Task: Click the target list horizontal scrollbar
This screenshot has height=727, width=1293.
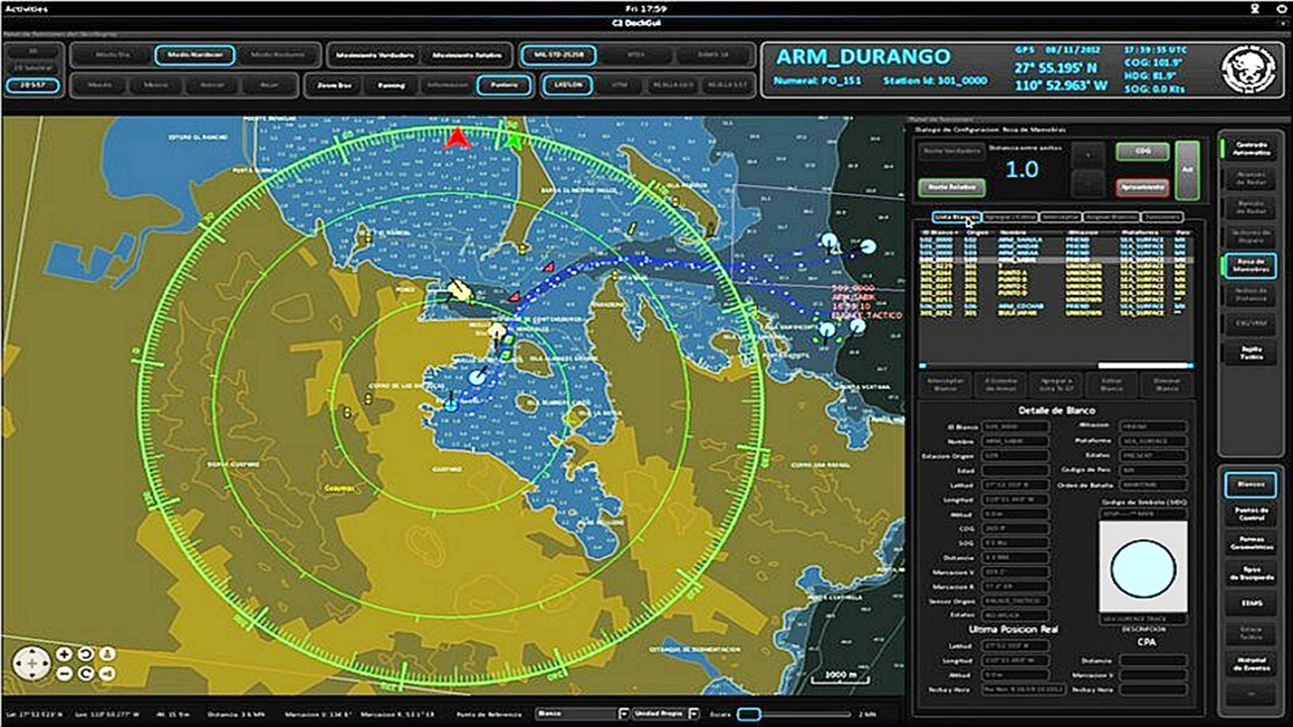Action: tap(1057, 366)
